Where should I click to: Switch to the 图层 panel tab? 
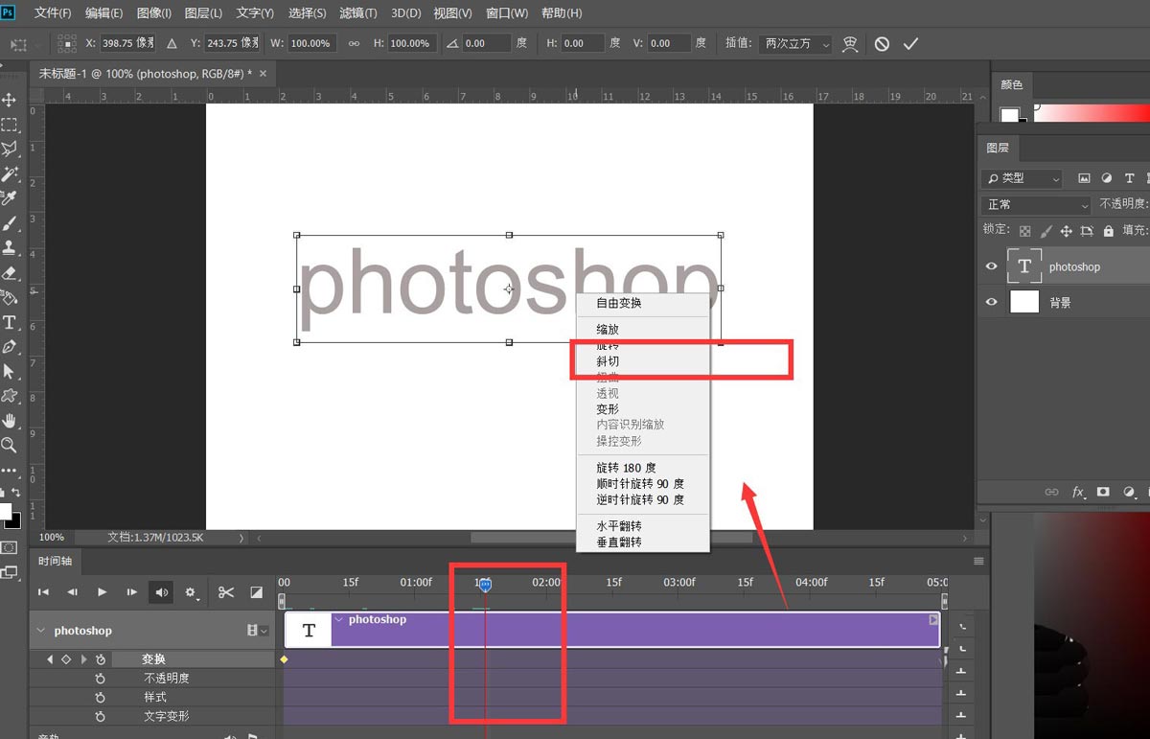[x=998, y=148]
